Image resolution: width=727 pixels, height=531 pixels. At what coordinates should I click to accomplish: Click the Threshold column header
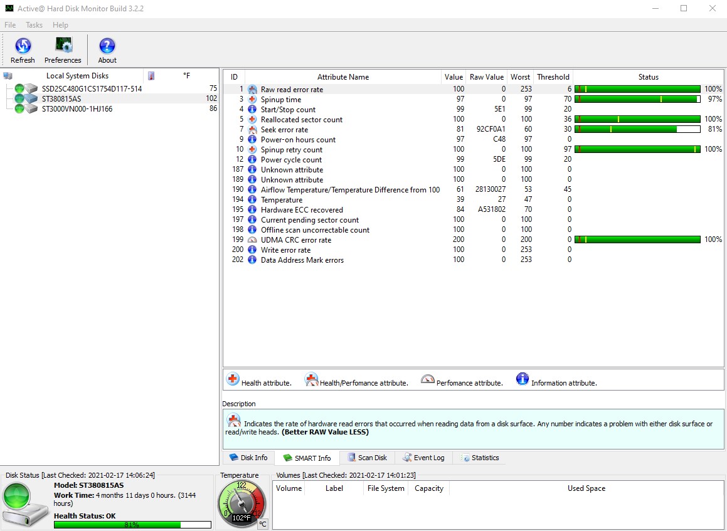553,77
